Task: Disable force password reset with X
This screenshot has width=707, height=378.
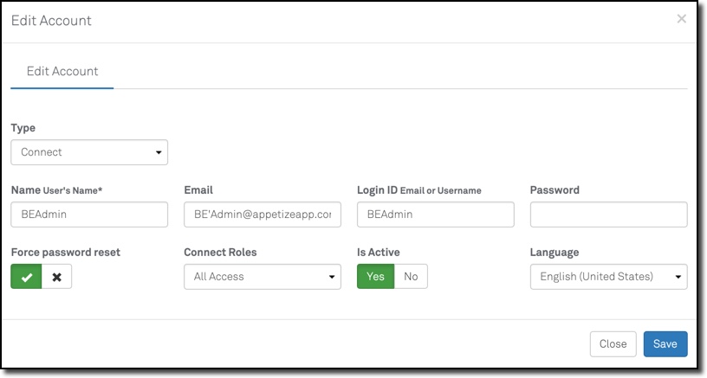Action: click(x=57, y=277)
